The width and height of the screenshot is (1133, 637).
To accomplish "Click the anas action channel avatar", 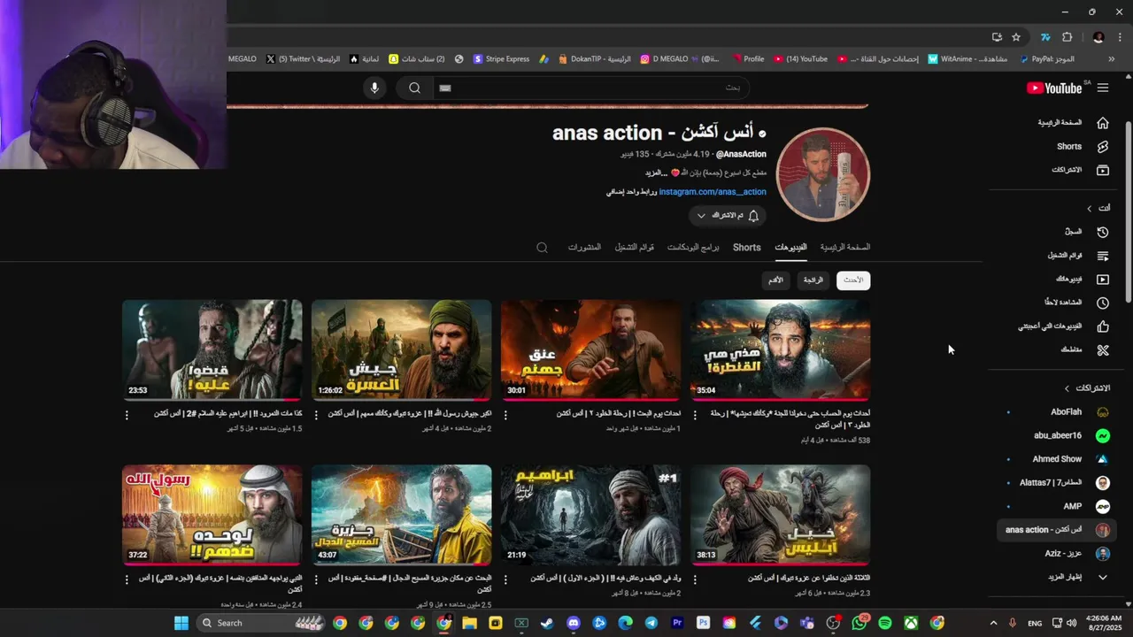I will tap(823, 174).
